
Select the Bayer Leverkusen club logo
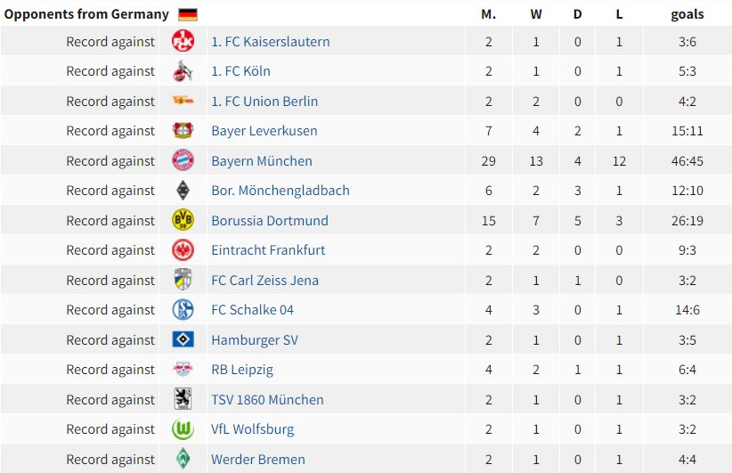pos(183,131)
